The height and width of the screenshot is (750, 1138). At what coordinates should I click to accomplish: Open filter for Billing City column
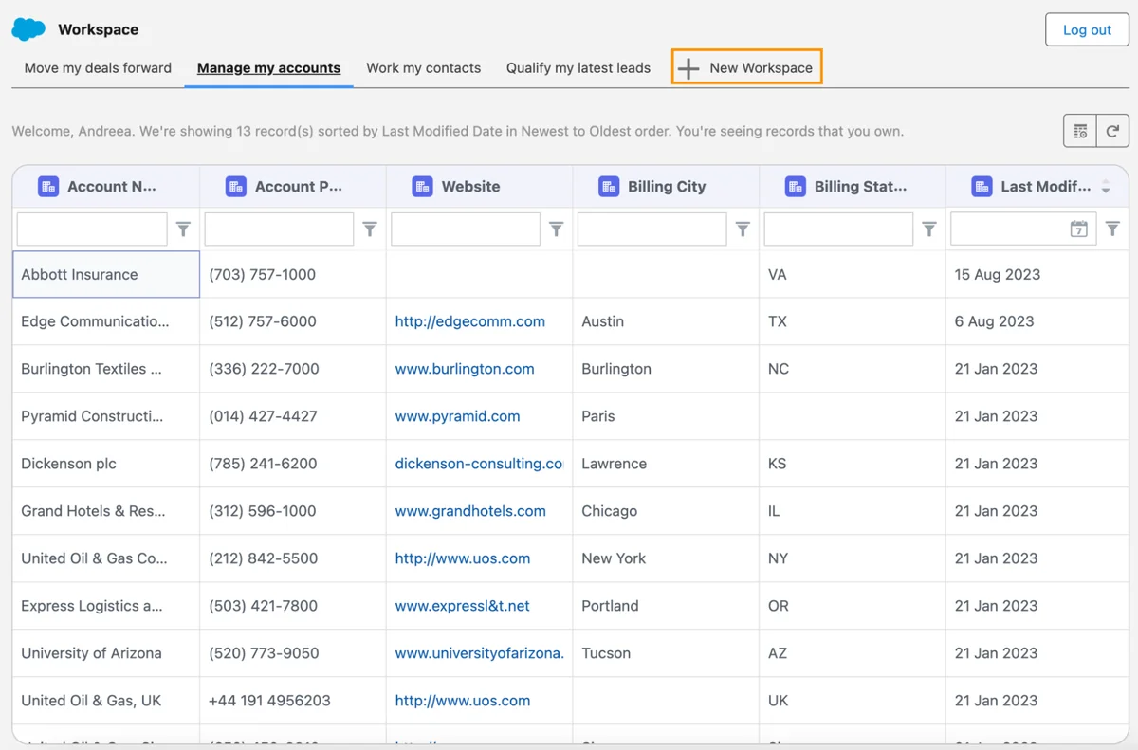tap(743, 229)
